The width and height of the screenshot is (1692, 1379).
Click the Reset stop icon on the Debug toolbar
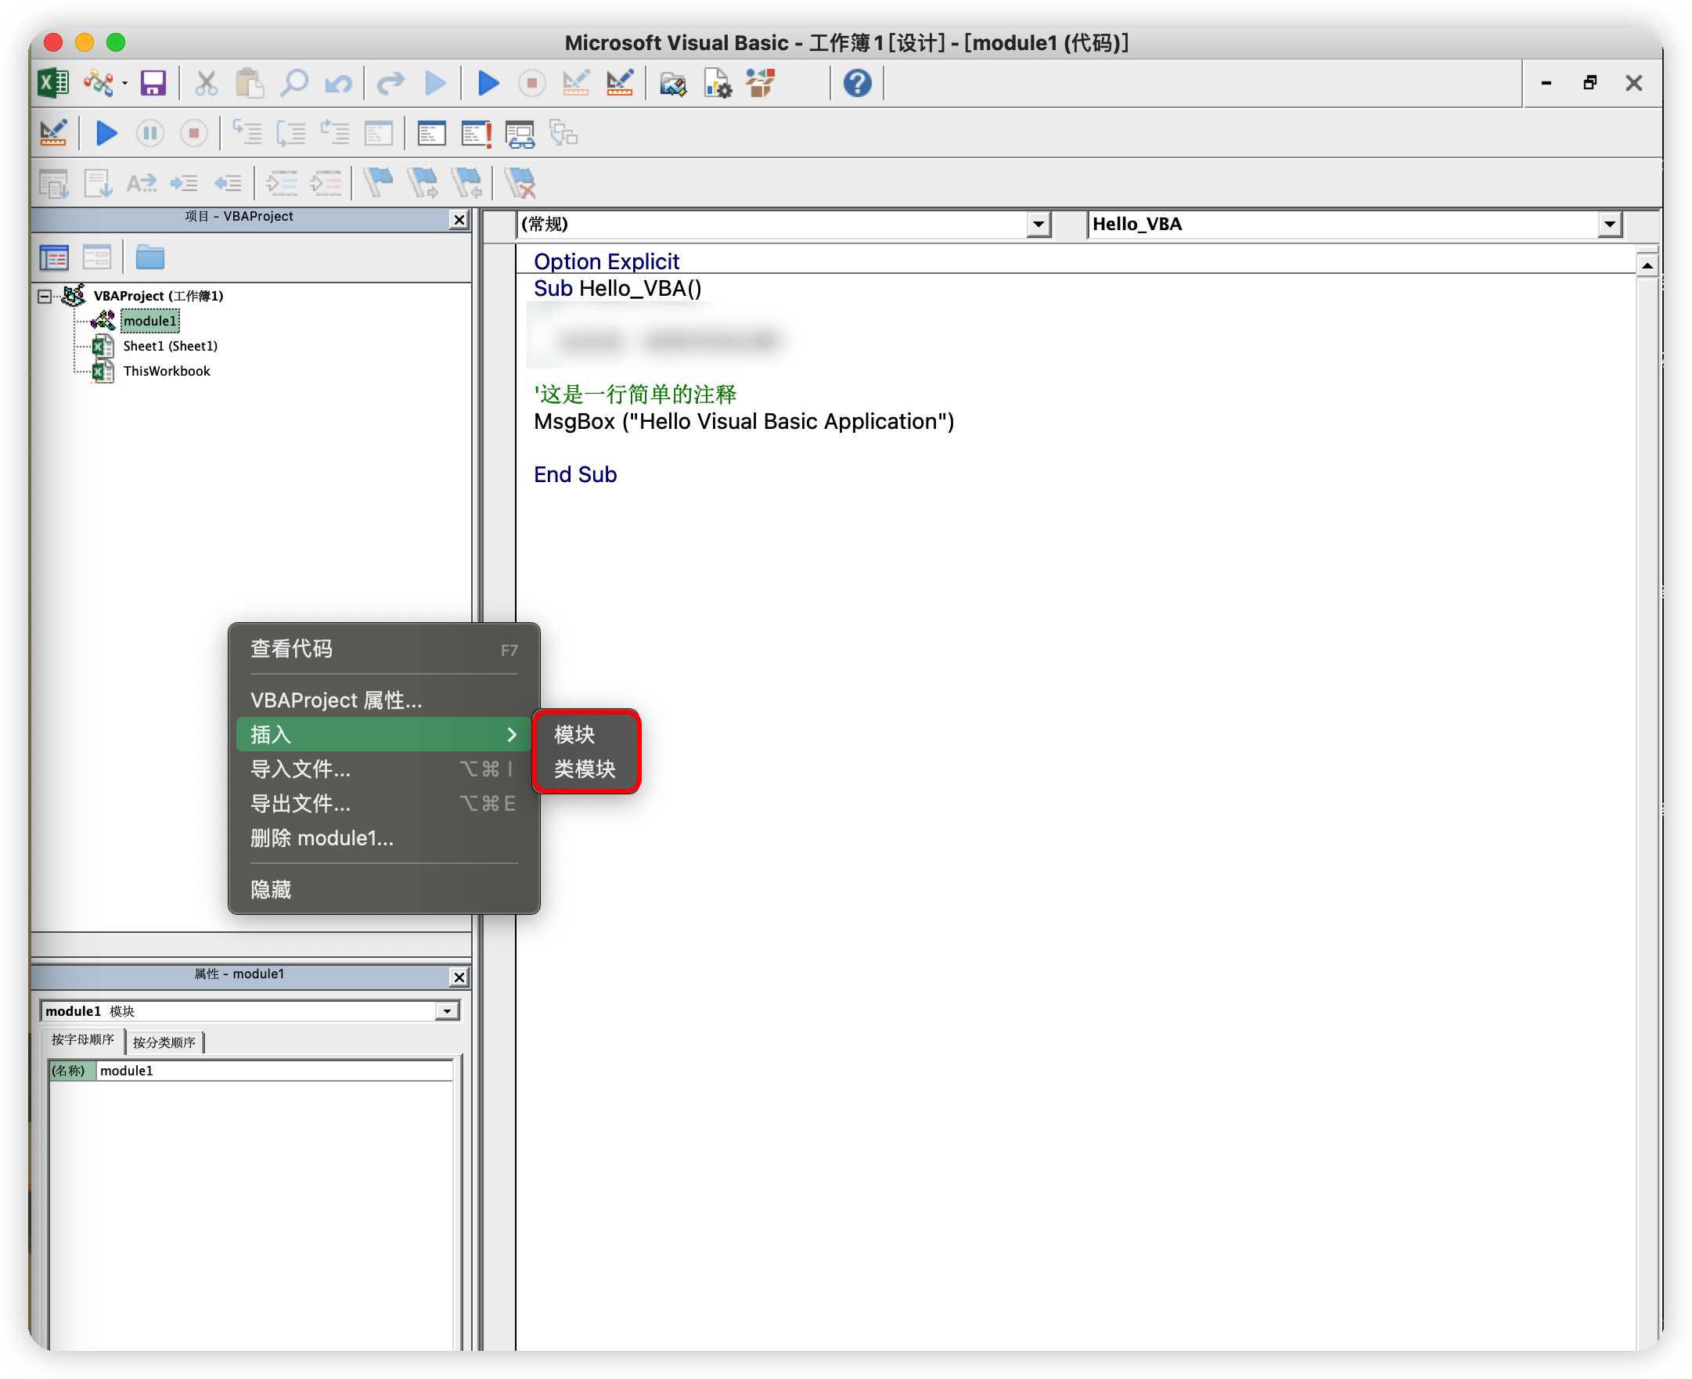click(x=193, y=133)
